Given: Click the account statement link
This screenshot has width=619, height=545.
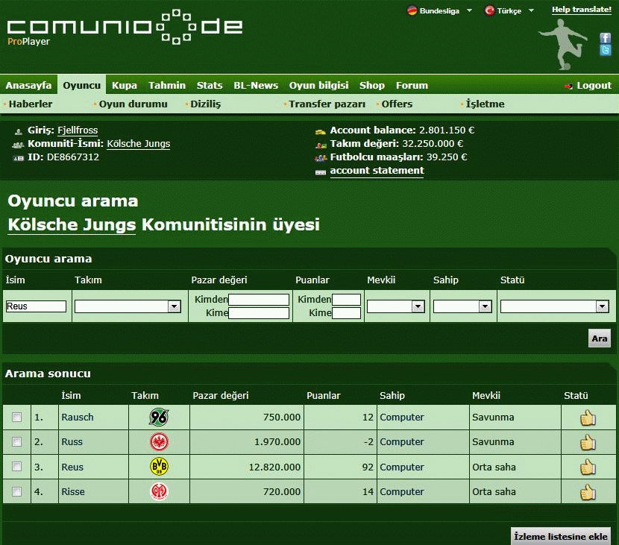Looking at the screenshot, I should (377, 171).
